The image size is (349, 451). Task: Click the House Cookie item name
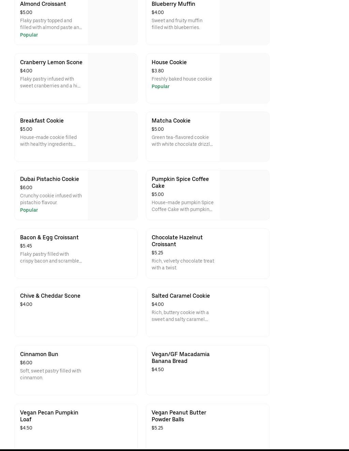point(169,62)
